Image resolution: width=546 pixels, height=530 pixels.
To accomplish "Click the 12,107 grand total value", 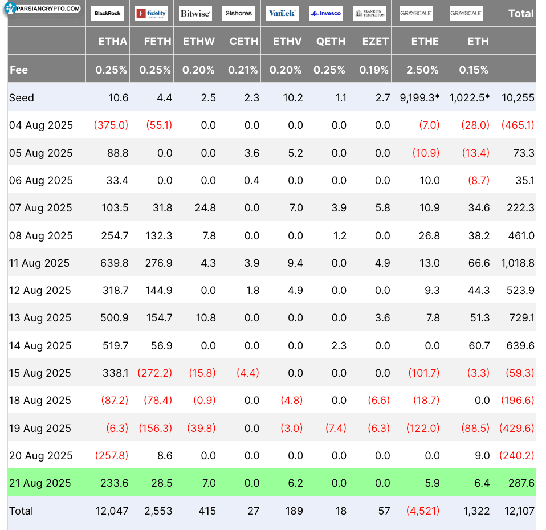I will pyautogui.click(x=519, y=511).
